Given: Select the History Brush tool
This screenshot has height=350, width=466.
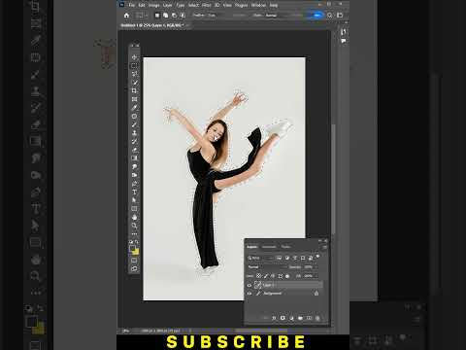Looking at the screenshot, I should [134, 142].
